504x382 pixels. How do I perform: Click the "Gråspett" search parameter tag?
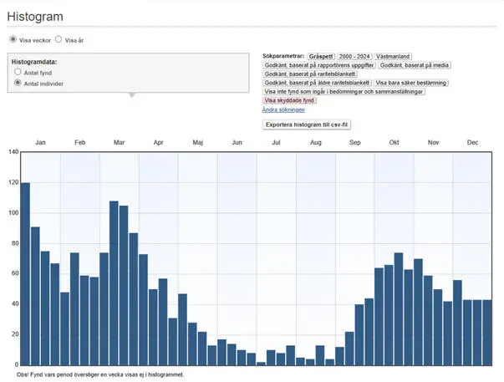click(320, 56)
